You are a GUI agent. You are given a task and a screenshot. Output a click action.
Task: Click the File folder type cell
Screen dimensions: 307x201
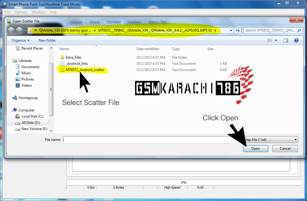(x=180, y=57)
